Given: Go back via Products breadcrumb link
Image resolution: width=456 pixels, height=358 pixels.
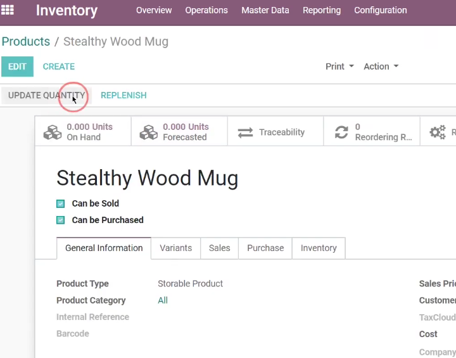Looking at the screenshot, I should coord(26,42).
